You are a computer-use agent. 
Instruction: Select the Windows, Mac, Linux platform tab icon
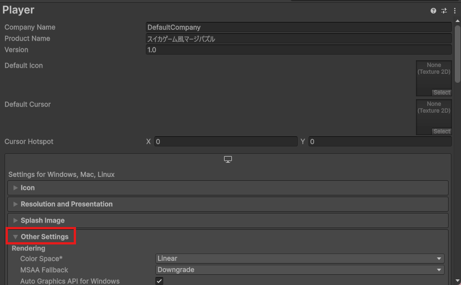click(228, 159)
